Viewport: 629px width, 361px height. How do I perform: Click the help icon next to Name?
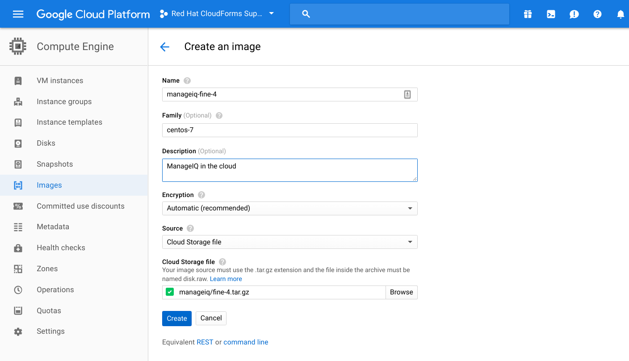coord(187,81)
